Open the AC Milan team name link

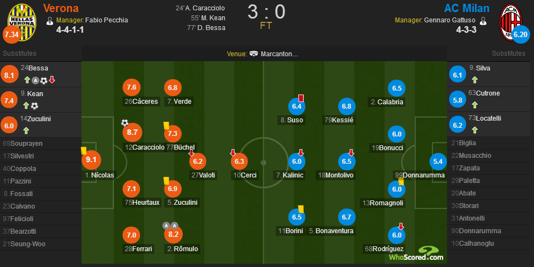(467, 8)
